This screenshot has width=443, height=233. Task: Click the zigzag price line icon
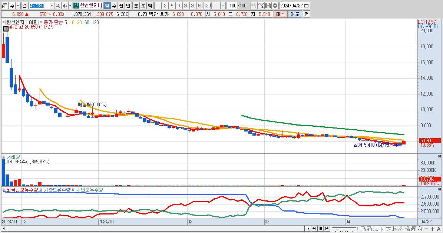394,229
